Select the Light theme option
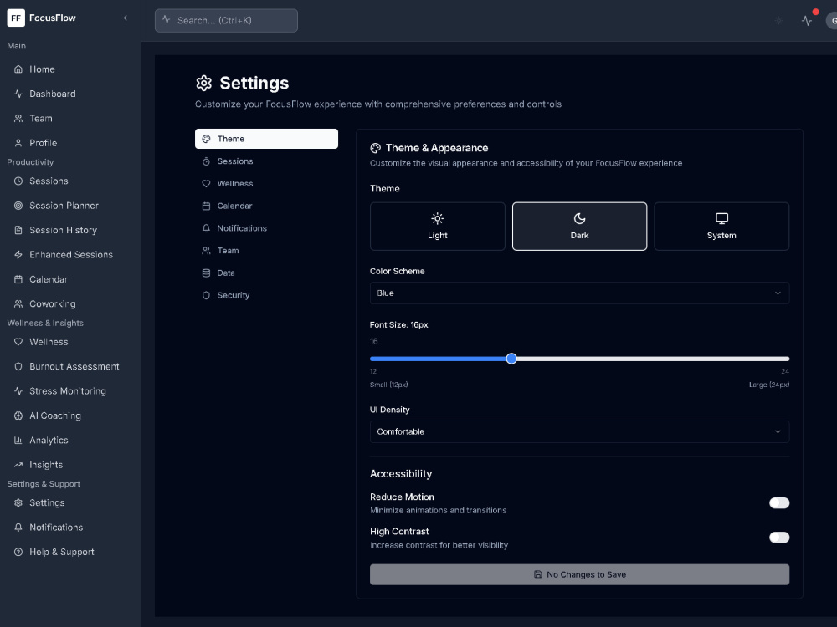The height and width of the screenshot is (627, 837). (x=437, y=226)
